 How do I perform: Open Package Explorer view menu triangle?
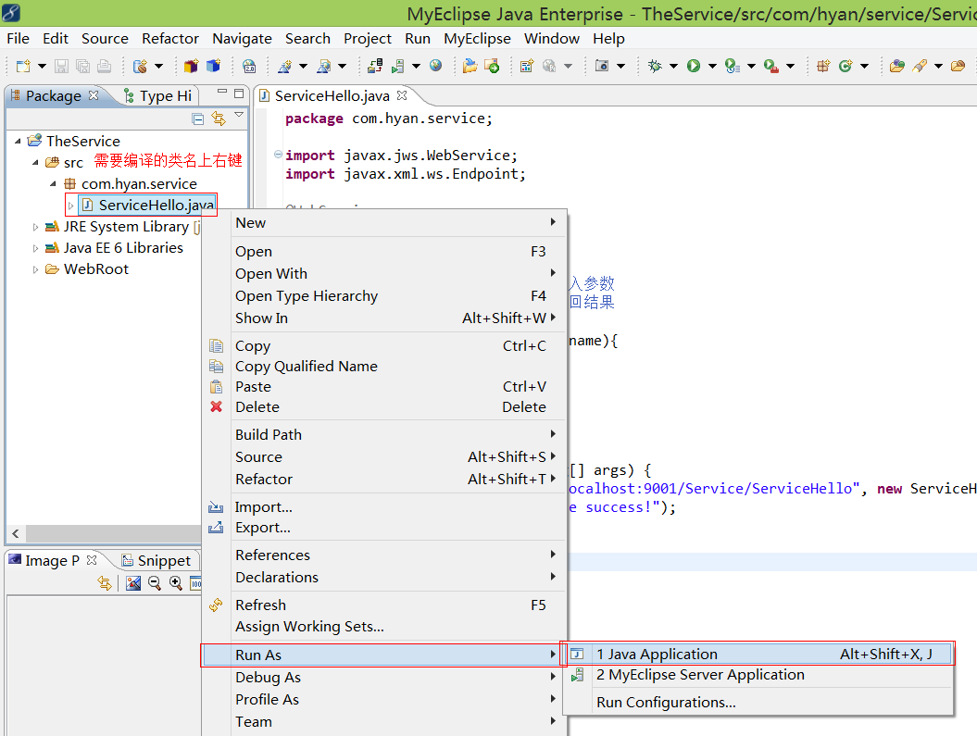(x=239, y=115)
